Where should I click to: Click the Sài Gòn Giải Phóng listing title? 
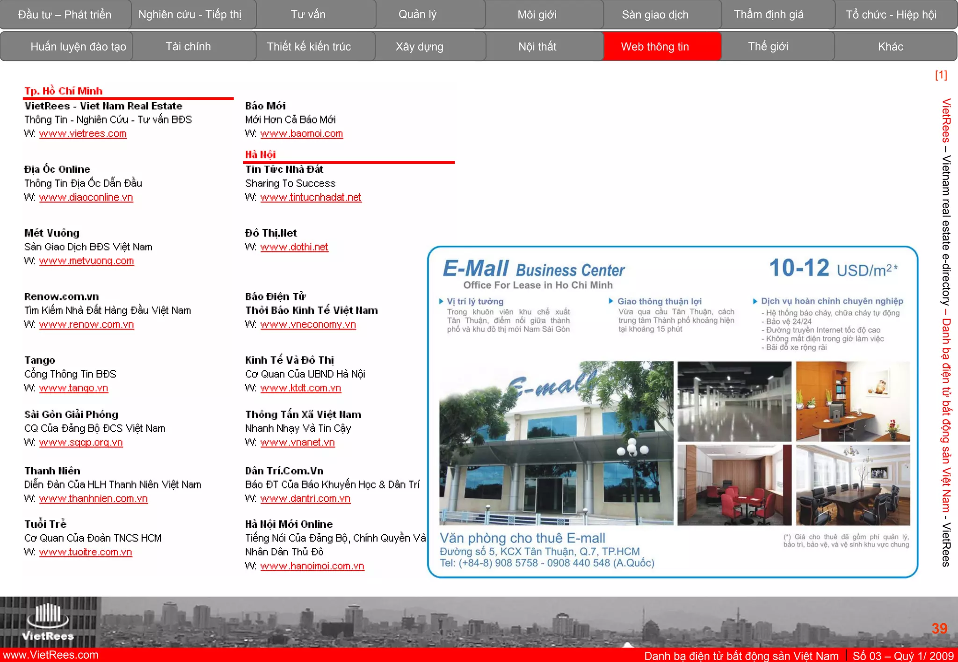[71, 415]
